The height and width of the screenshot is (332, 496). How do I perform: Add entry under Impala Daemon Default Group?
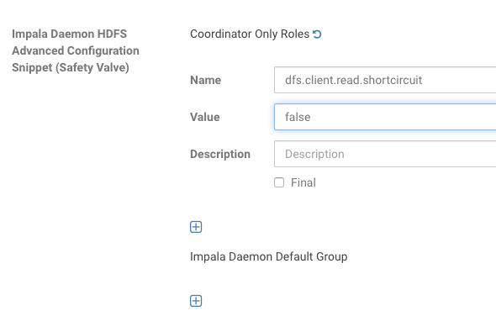click(x=196, y=301)
